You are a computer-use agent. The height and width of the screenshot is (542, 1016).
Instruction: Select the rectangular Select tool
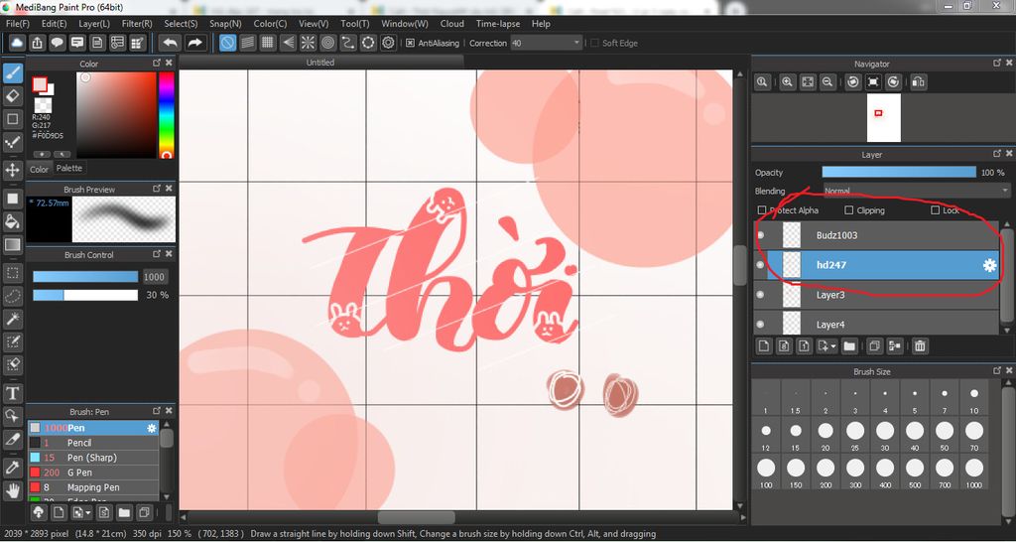pos(12,273)
